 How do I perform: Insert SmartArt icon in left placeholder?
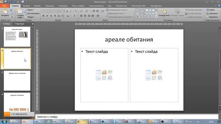pos(110,72)
